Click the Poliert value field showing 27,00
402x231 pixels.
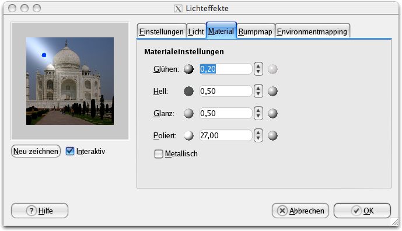pos(226,135)
